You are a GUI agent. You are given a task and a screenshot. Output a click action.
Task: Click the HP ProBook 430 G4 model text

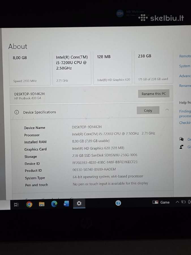click(28, 98)
